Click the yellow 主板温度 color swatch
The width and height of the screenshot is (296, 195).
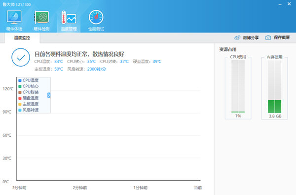click(20, 104)
